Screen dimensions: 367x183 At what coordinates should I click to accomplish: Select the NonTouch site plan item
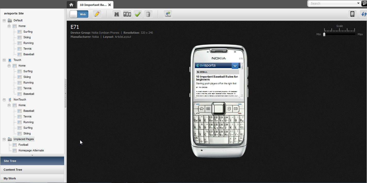tap(20, 99)
